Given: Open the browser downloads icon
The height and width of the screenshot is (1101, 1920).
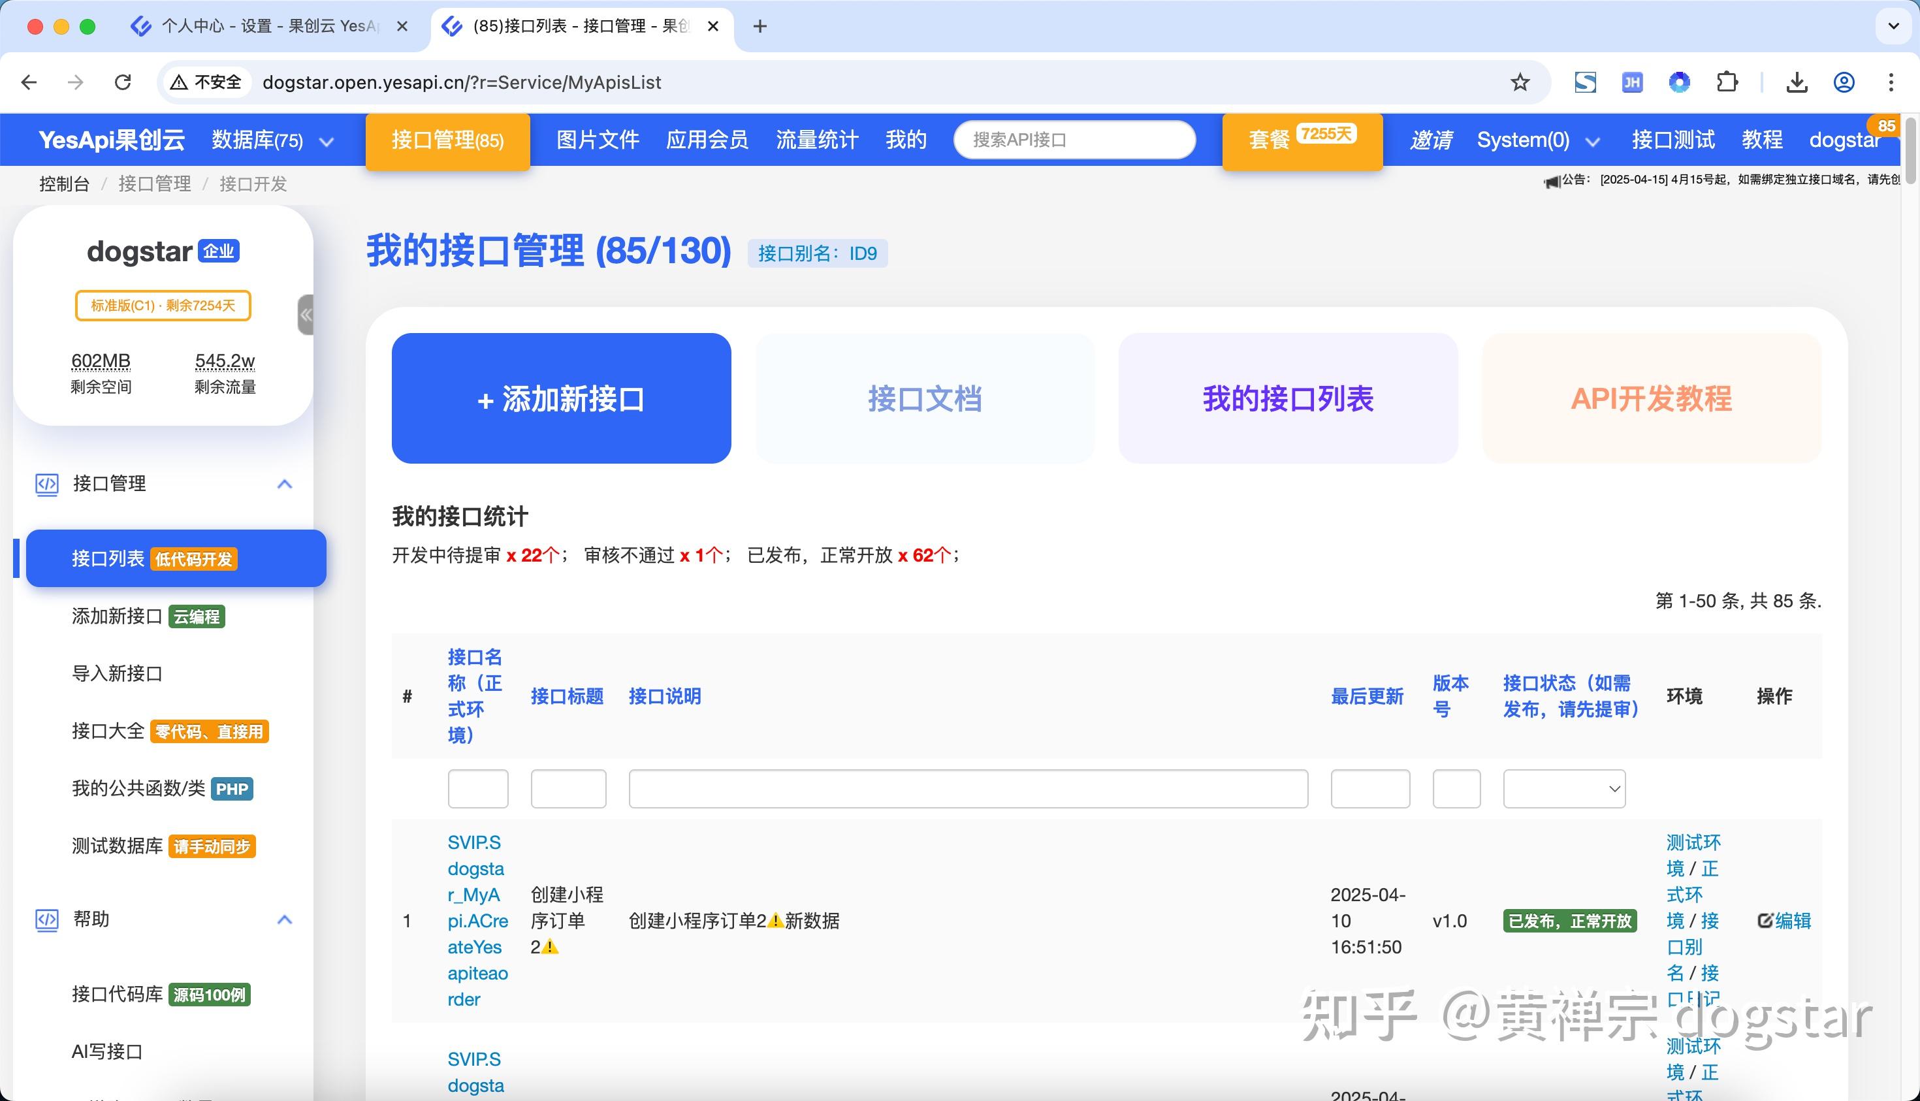Looking at the screenshot, I should pos(1797,82).
